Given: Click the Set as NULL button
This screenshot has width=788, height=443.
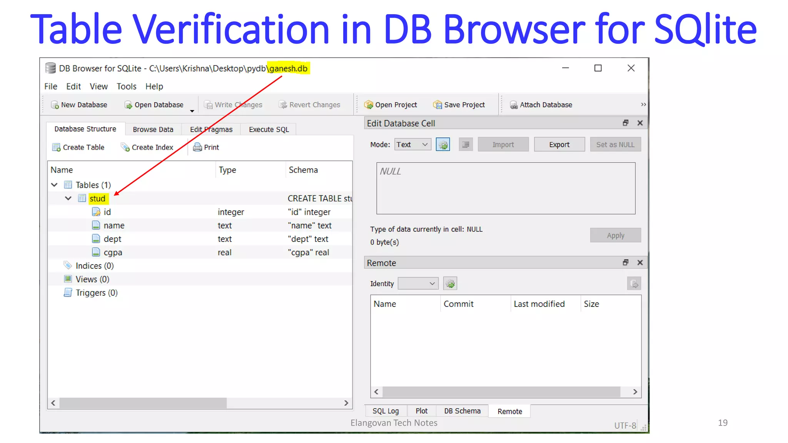Looking at the screenshot, I should pos(616,145).
